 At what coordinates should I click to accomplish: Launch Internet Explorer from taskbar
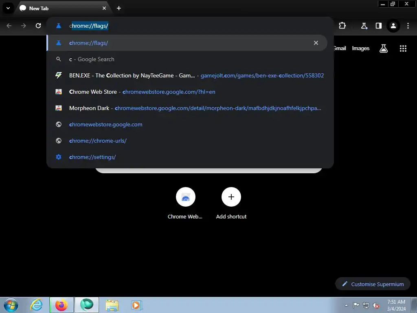tap(36, 305)
